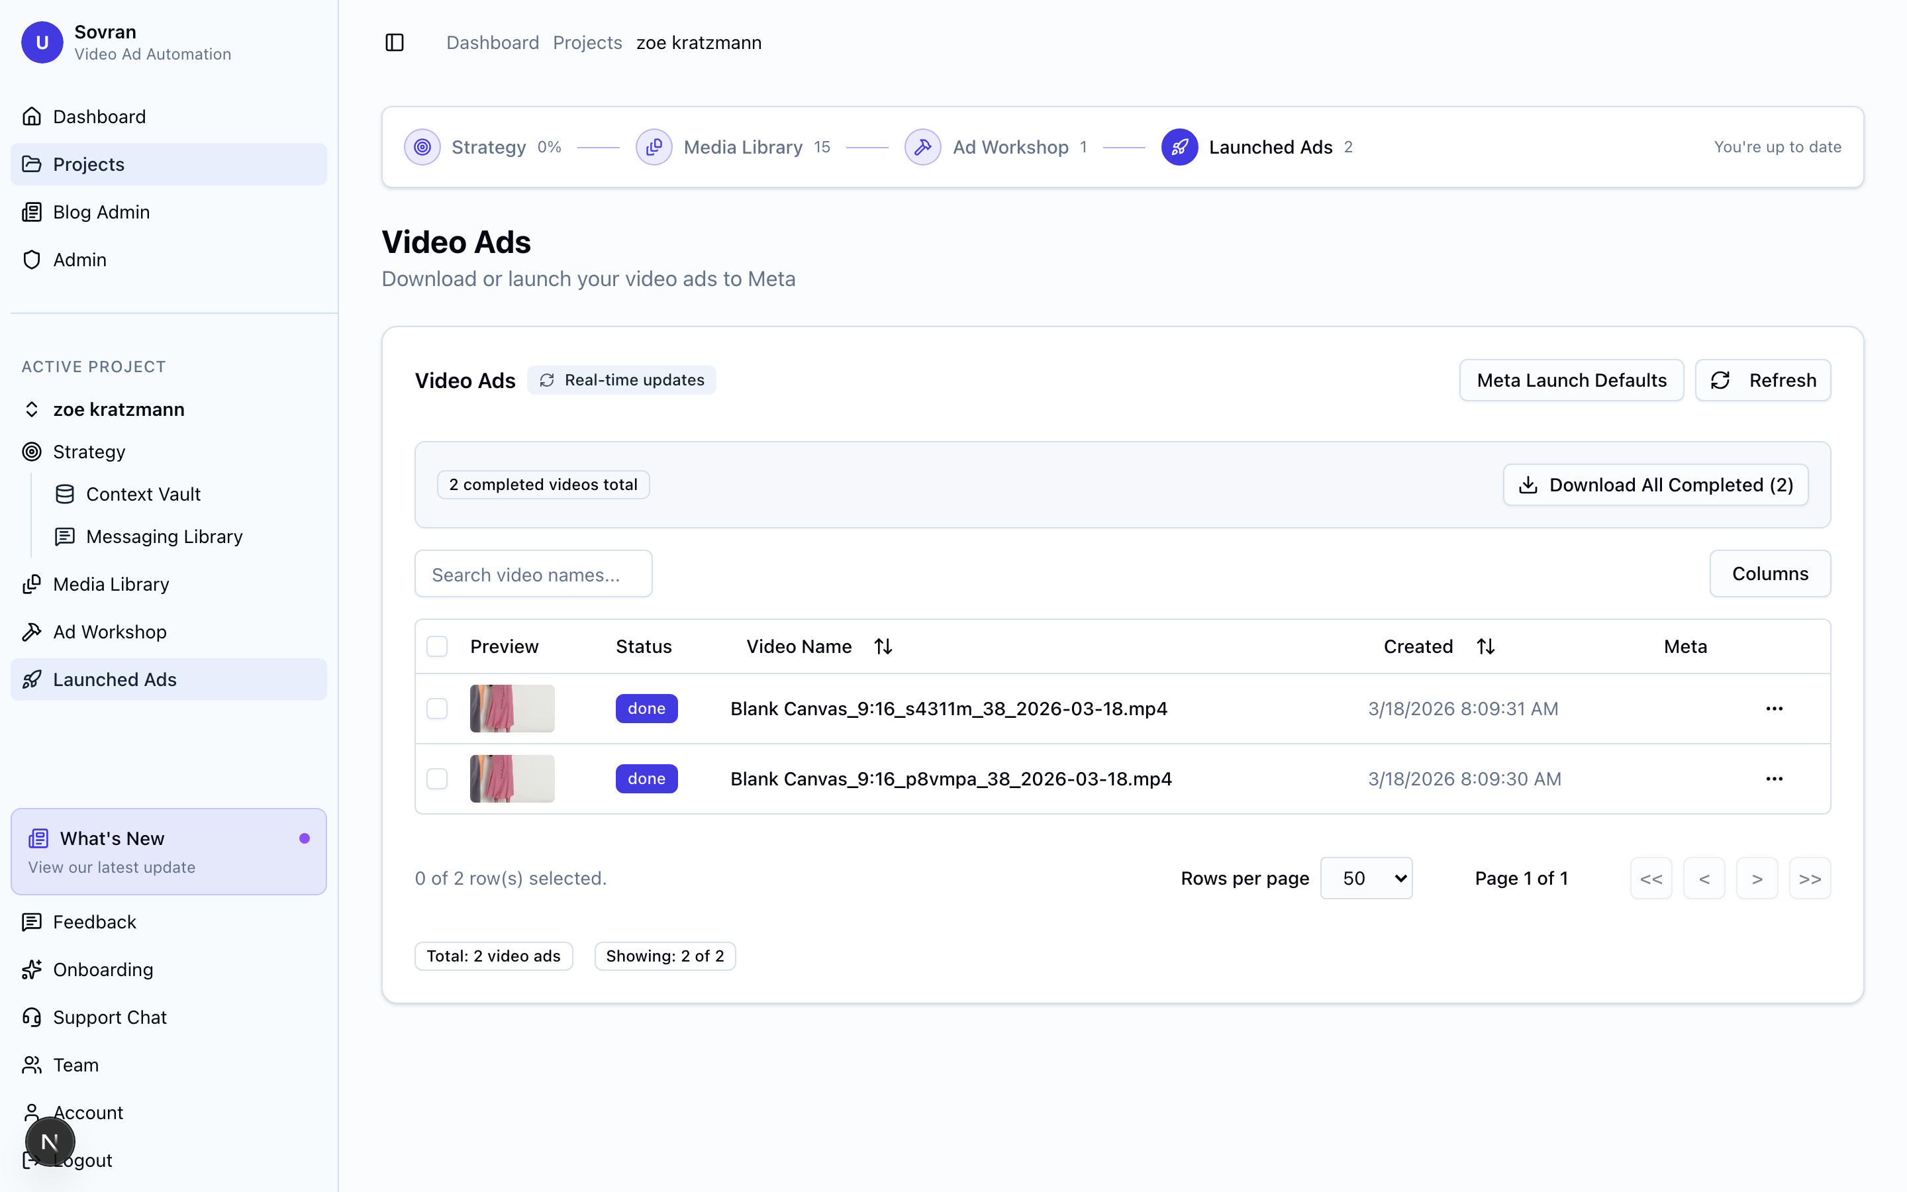Click the Launched Ads rocket step icon

click(x=1179, y=148)
